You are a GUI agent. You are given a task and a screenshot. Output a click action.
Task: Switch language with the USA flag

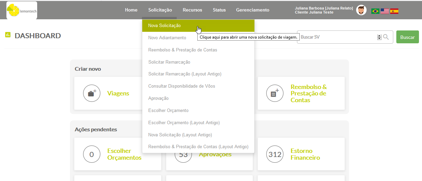click(385, 11)
